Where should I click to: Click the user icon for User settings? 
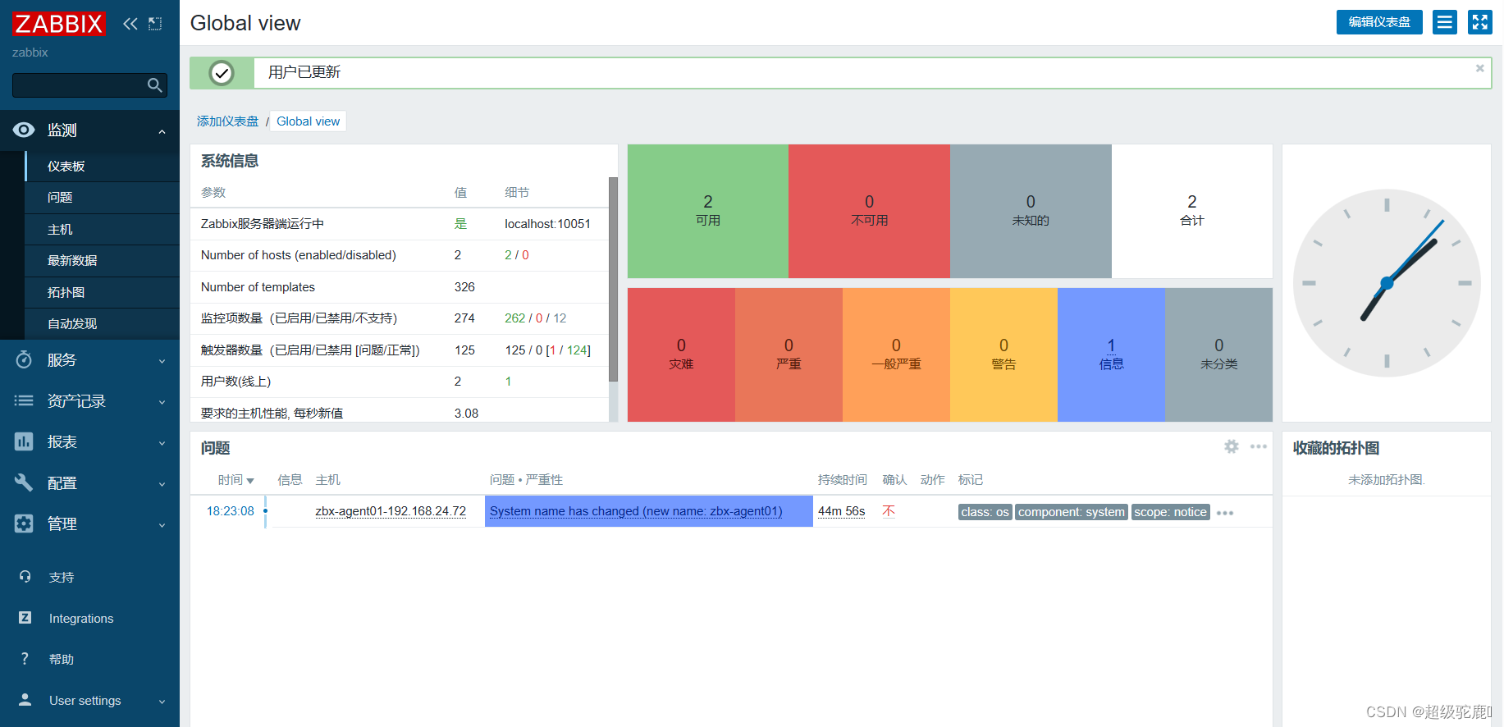[25, 700]
